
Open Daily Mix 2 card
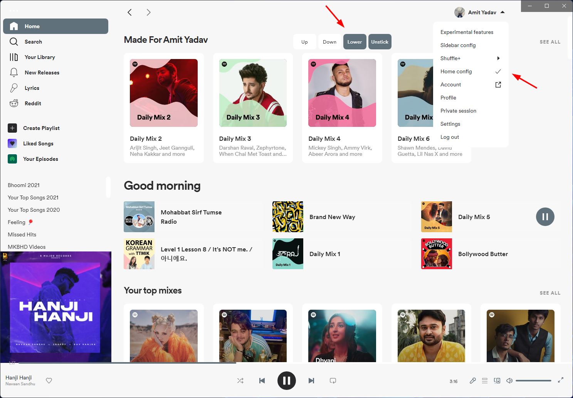164,108
